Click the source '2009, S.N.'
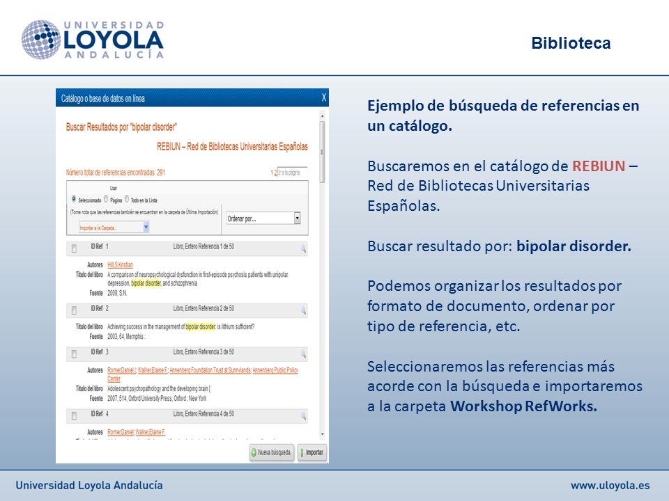669x501 pixels. (117, 293)
